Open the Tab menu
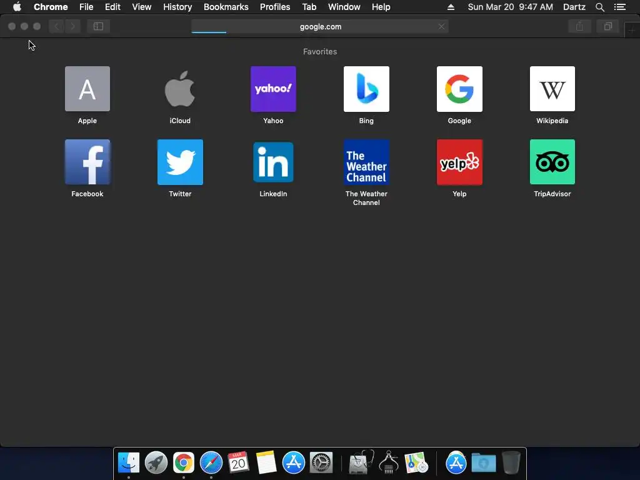Viewport: 640px width, 480px height. click(309, 7)
